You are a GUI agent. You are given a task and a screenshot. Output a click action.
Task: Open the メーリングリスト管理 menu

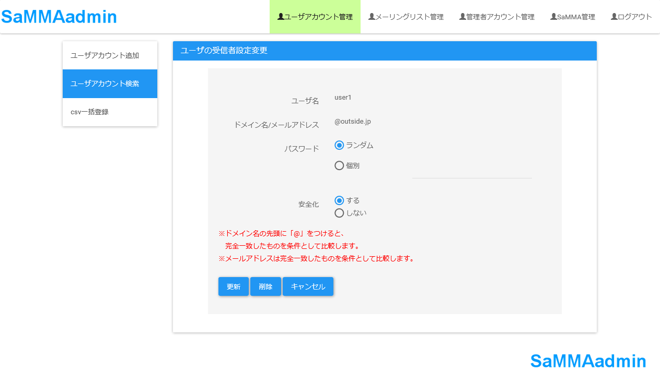pos(406,17)
